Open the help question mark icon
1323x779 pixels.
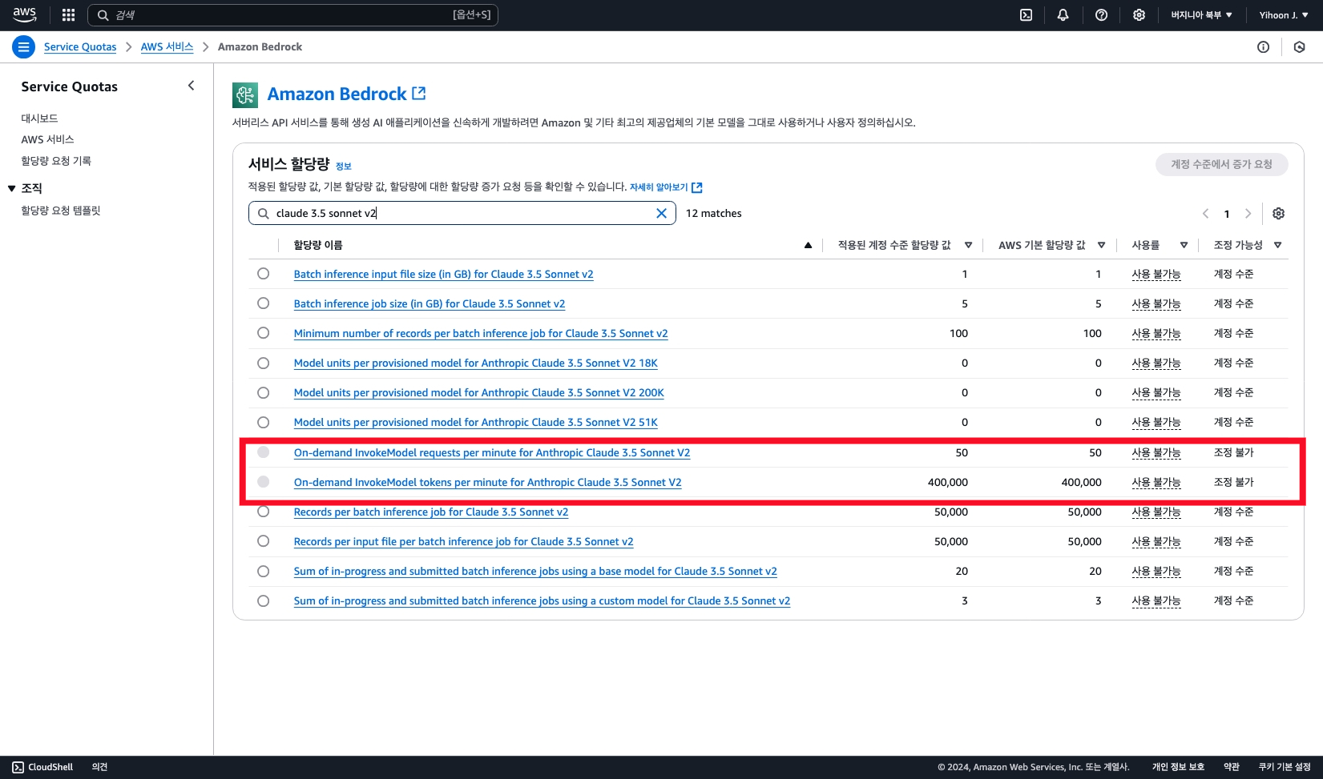click(1101, 15)
